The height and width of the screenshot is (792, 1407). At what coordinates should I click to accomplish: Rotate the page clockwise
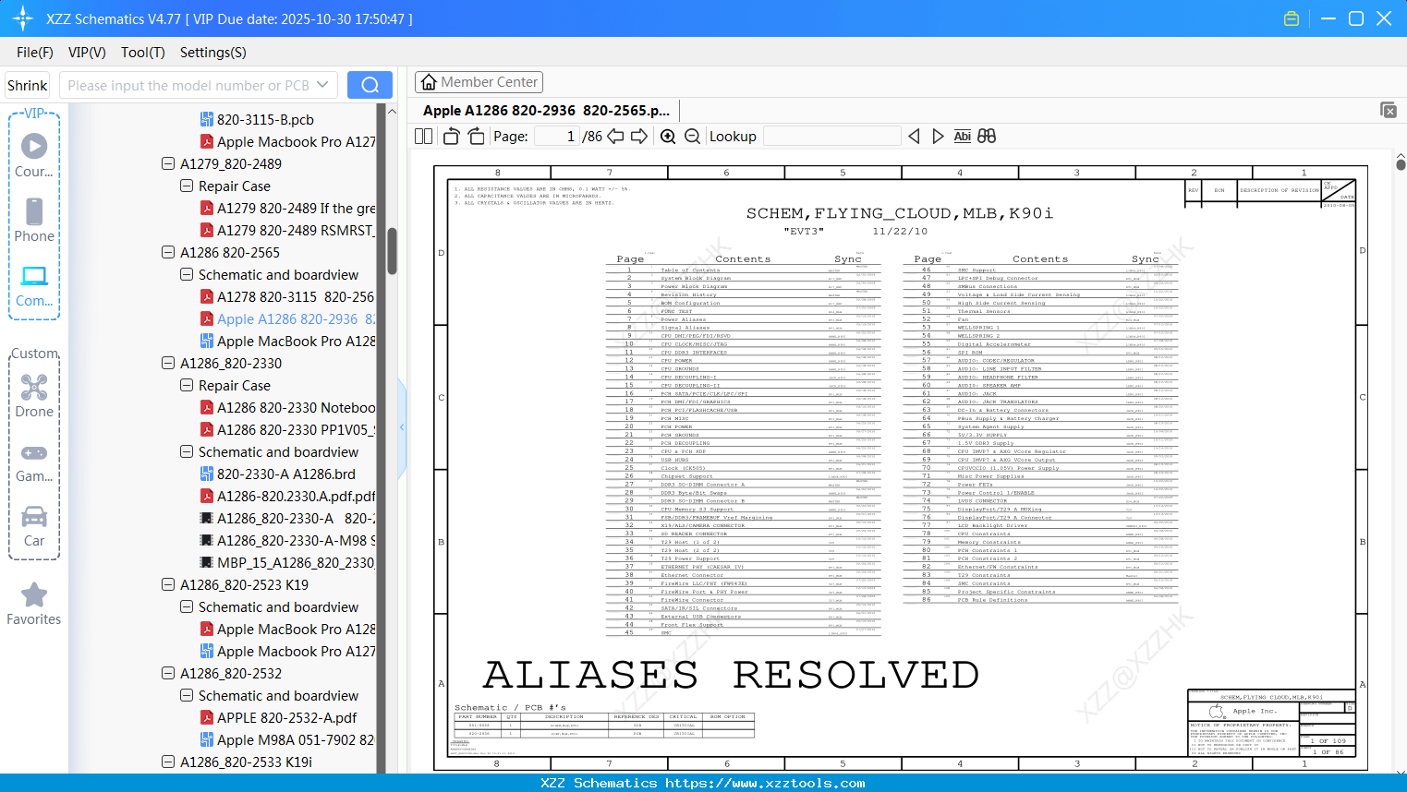(x=476, y=136)
